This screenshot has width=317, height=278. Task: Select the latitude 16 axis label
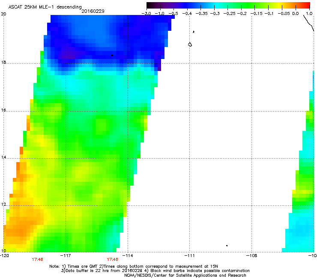[3, 110]
